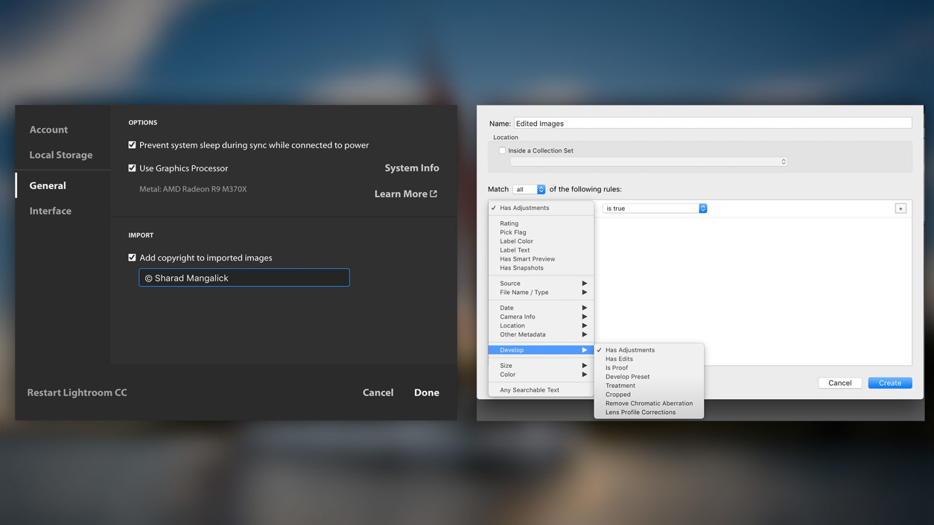Choose Cropped in the Develop submenu

point(618,394)
